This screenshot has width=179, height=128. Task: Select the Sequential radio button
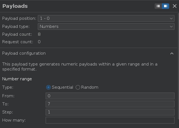(48, 87)
